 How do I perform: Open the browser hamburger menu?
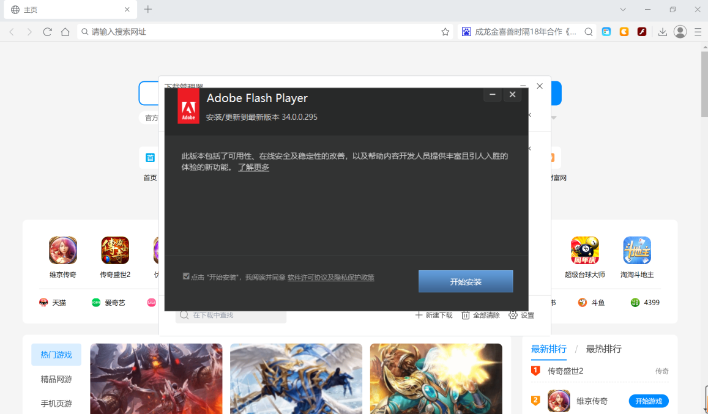pos(698,32)
